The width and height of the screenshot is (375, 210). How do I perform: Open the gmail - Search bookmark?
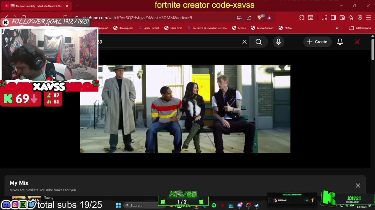click(x=149, y=28)
